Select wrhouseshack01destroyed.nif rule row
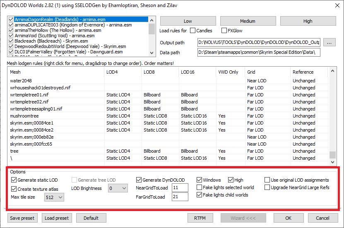The height and width of the screenshot is (228, 344). 168,88
